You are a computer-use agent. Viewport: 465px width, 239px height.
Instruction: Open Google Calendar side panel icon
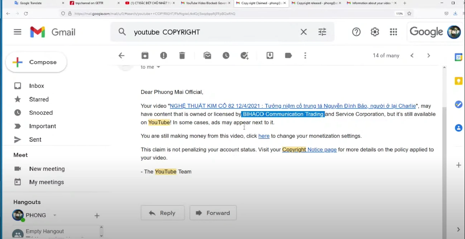point(459,57)
